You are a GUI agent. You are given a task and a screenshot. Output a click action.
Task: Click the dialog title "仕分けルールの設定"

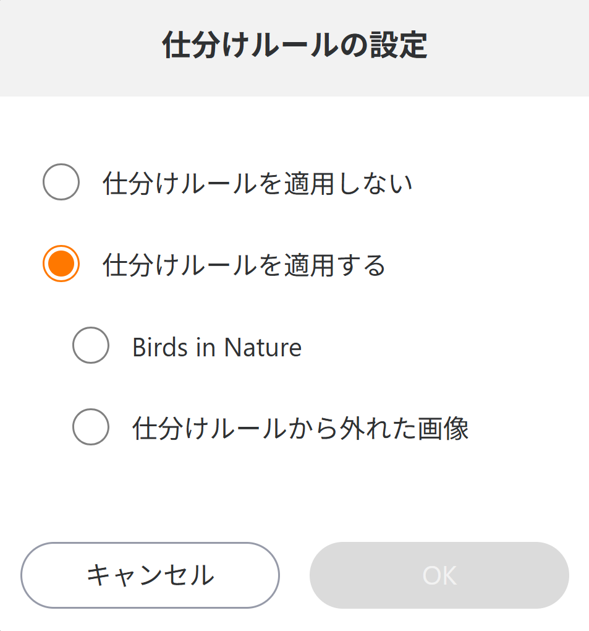(x=294, y=46)
